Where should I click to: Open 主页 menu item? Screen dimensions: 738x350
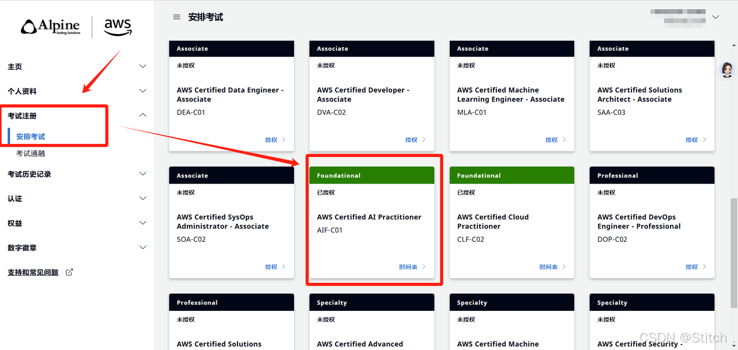tap(15, 67)
